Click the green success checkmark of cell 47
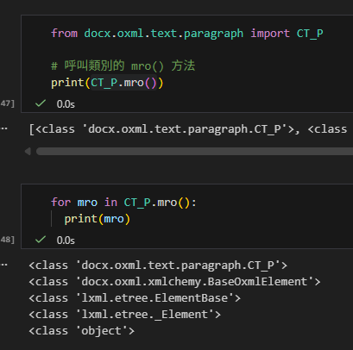353x350 pixels. point(41,103)
